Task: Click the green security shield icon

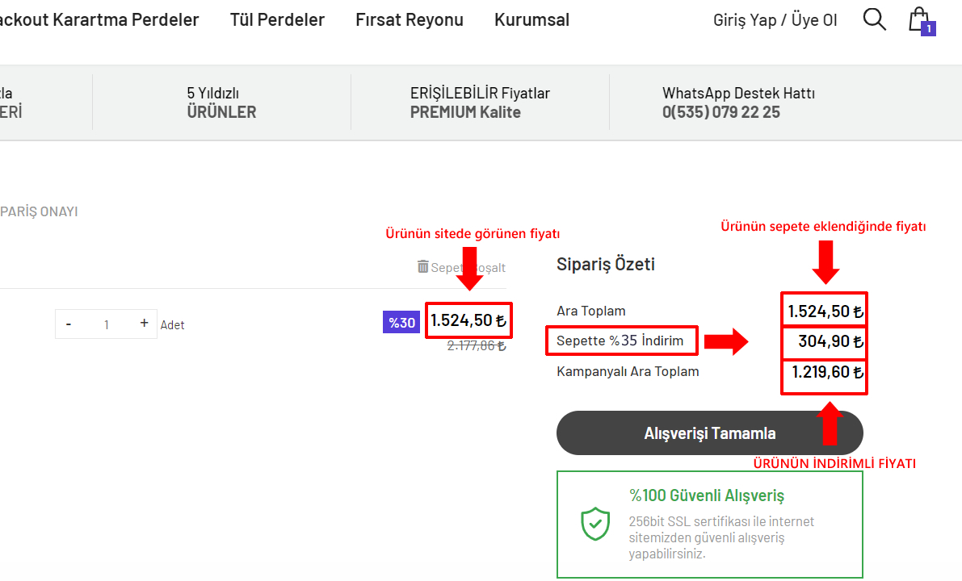Action: click(x=594, y=524)
